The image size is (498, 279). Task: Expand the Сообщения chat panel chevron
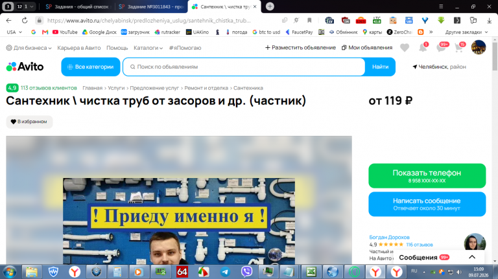(472, 257)
